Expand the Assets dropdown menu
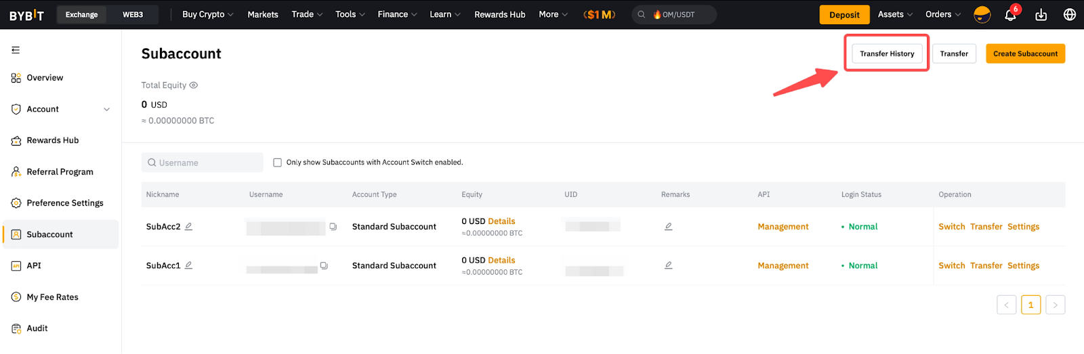This screenshot has height=354, width=1084. click(x=895, y=14)
